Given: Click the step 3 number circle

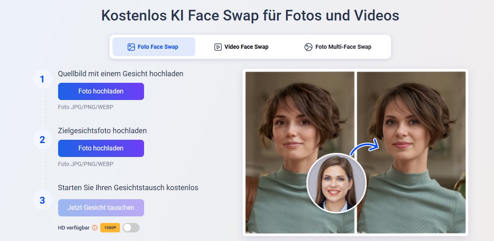Looking at the screenshot, I should click(x=43, y=200).
